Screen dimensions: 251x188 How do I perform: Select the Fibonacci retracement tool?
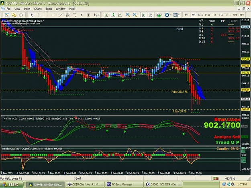[x=75, y=15]
